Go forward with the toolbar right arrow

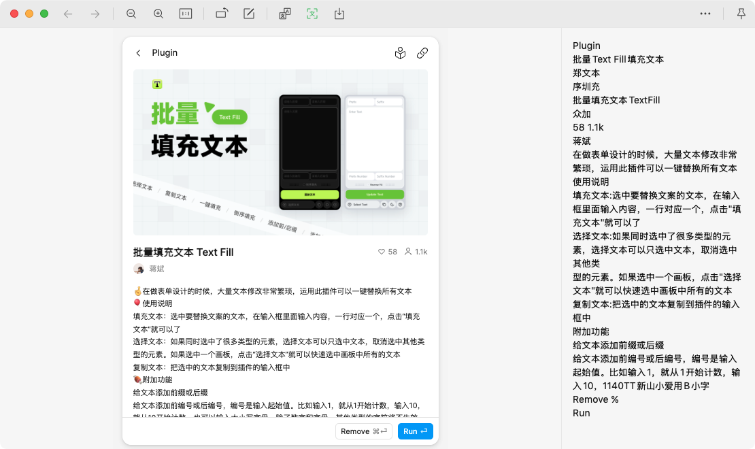pyautogui.click(x=95, y=14)
